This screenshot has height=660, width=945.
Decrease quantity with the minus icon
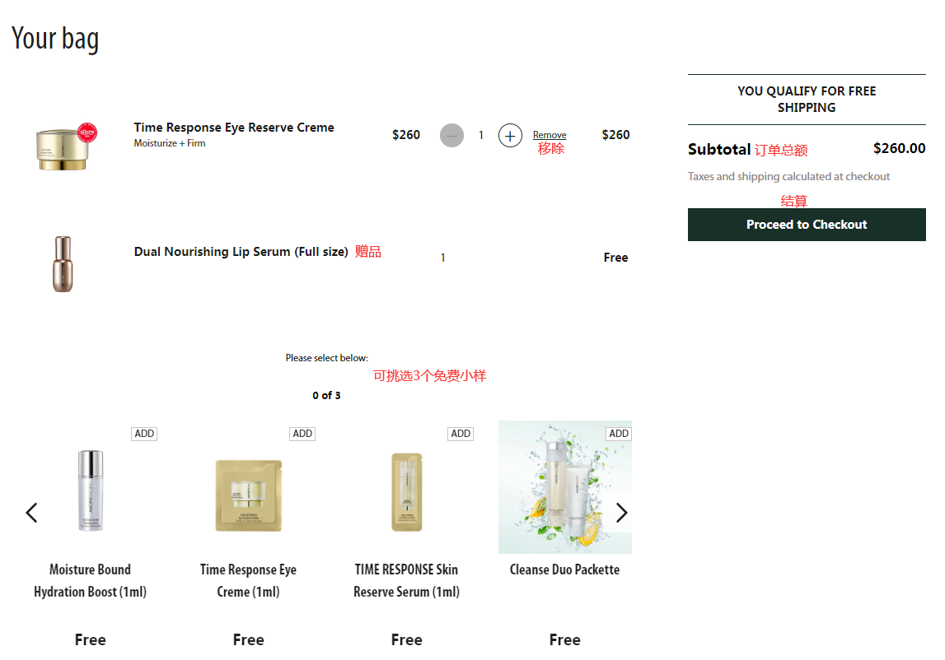[451, 136]
